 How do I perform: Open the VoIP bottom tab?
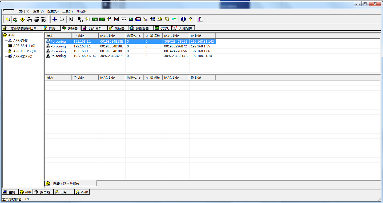tap(82, 192)
